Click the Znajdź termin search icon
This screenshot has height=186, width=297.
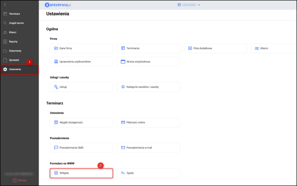pyautogui.click(x=5, y=23)
